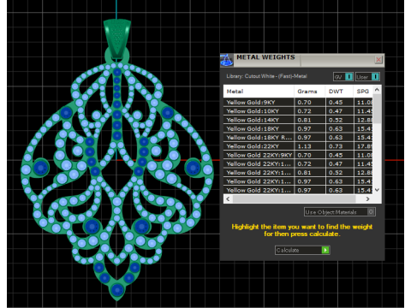The image size is (411, 308).
Task: Select the Yellow Gold:14KY row
Action: coord(298,120)
